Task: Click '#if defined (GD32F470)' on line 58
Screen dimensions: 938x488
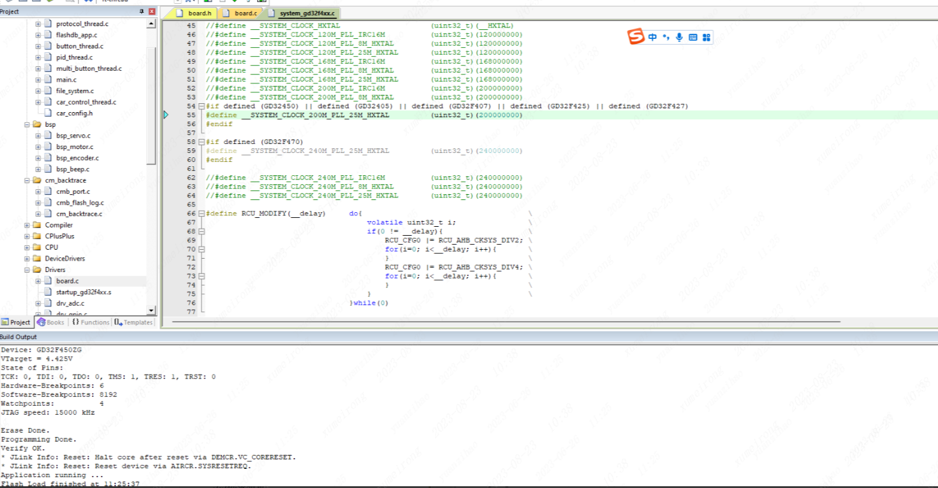Action: [254, 141]
